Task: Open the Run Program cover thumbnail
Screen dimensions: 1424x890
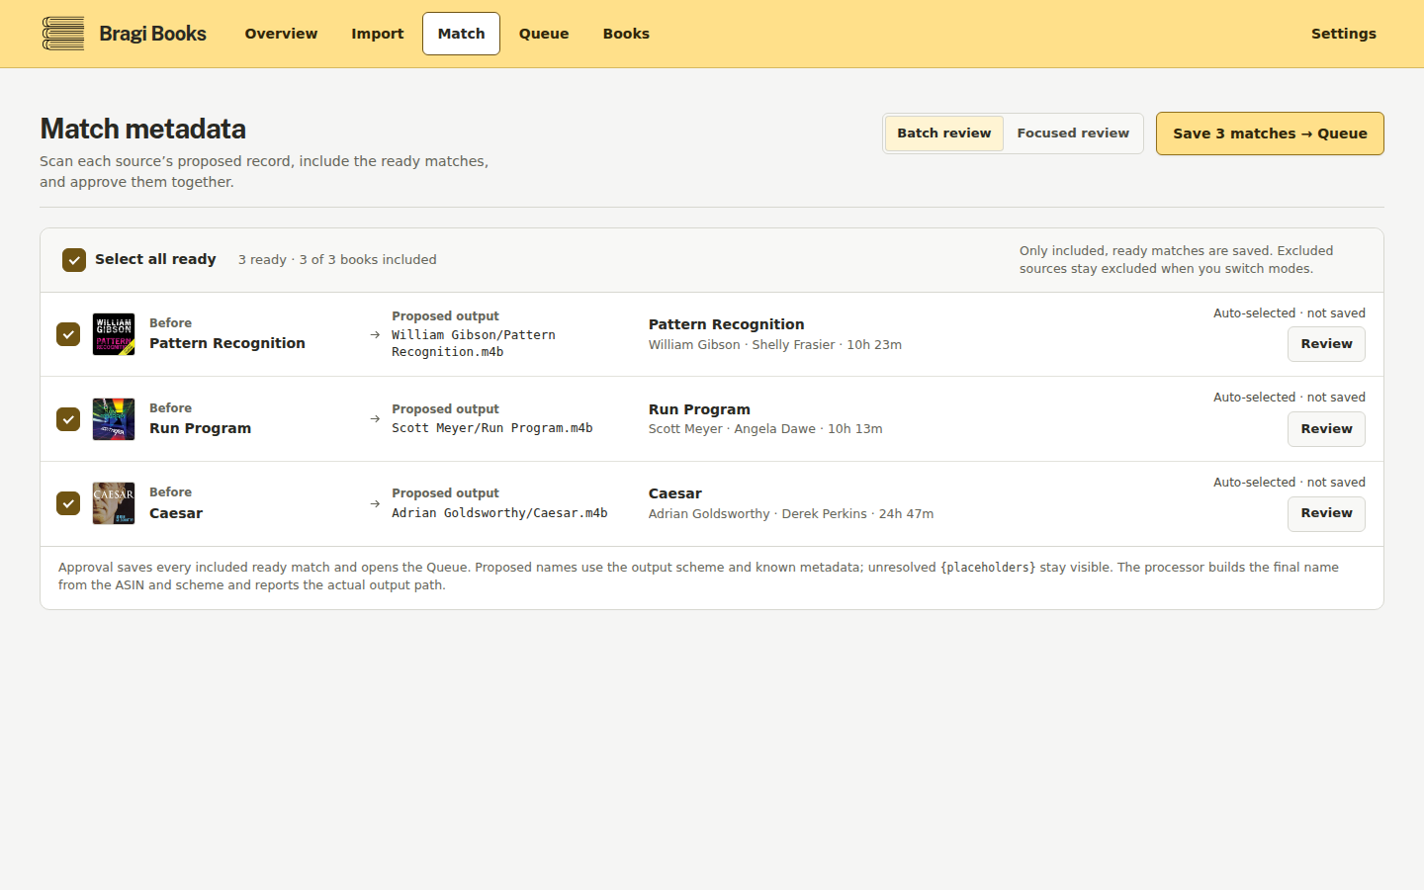Action: [x=114, y=419]
